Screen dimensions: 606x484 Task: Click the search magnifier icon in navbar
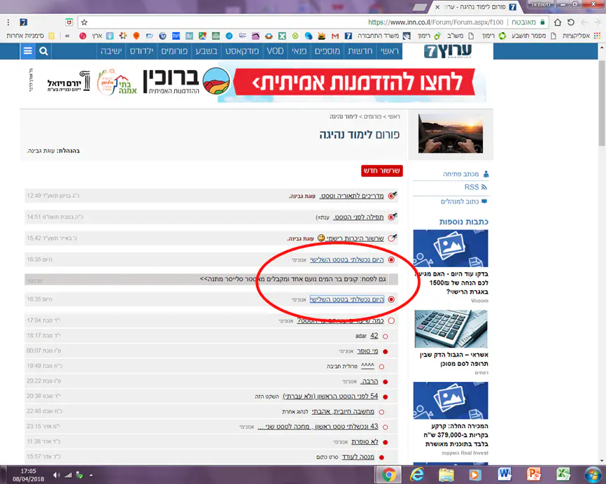coord(43,51)
